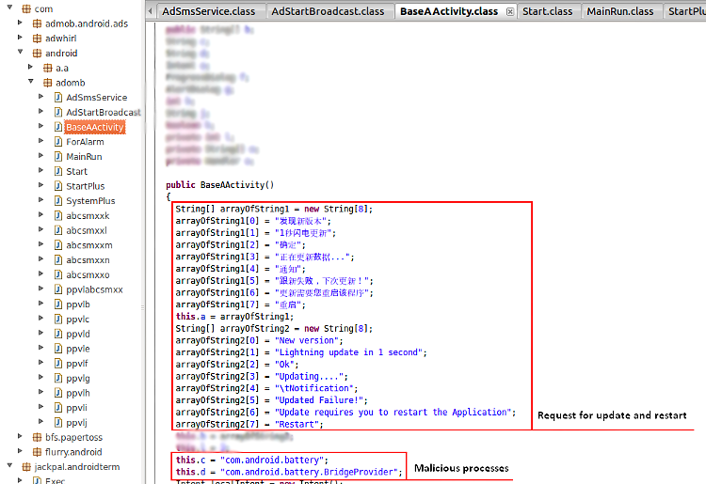The width and height of the screenshot is (706, 484).
Task: Switch to the AdSmsService.class tab
Action: pos(208,11)
